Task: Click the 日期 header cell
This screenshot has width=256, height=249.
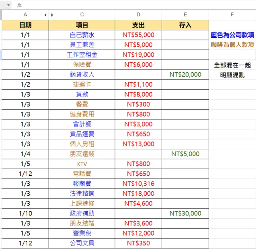Action: pos(25,25)
